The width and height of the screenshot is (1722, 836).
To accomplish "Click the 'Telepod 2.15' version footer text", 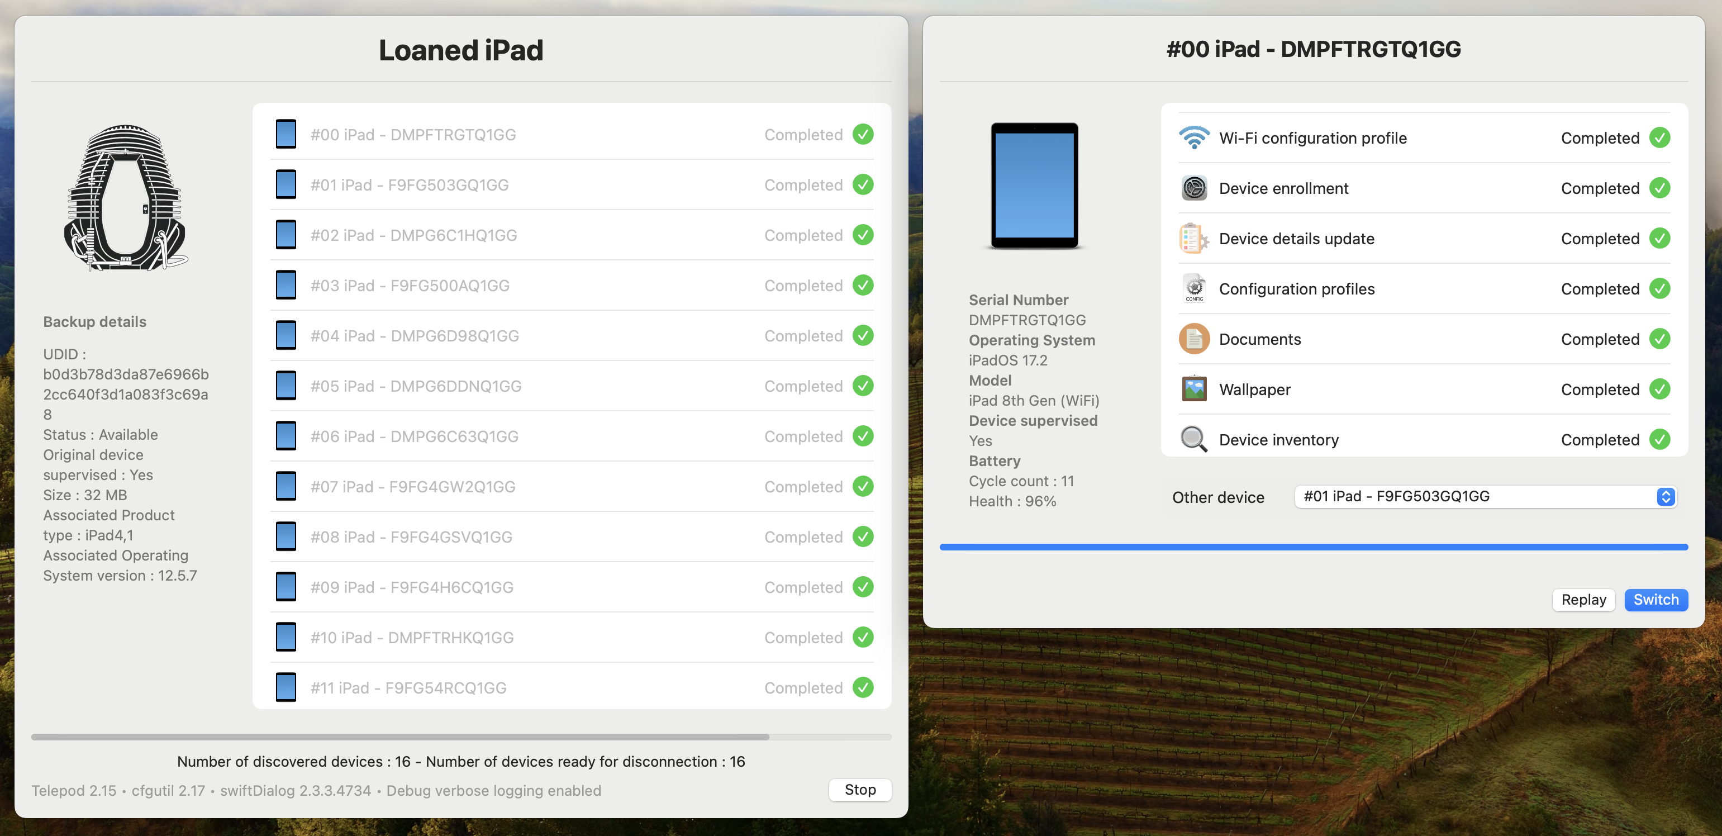I will tap(74, 791).
